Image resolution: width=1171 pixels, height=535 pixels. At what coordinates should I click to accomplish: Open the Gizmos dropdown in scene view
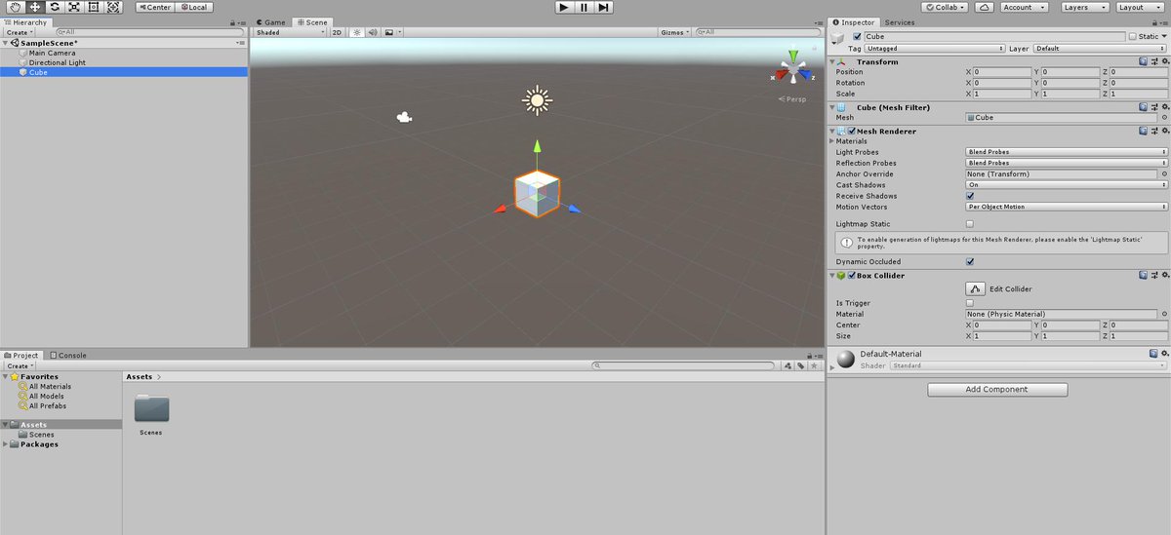(x=676, y=32)
